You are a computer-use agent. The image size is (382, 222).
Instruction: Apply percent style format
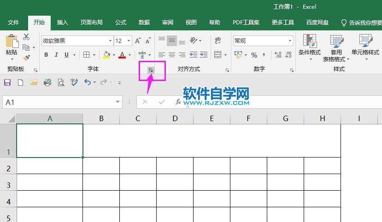tap(254, 55)
